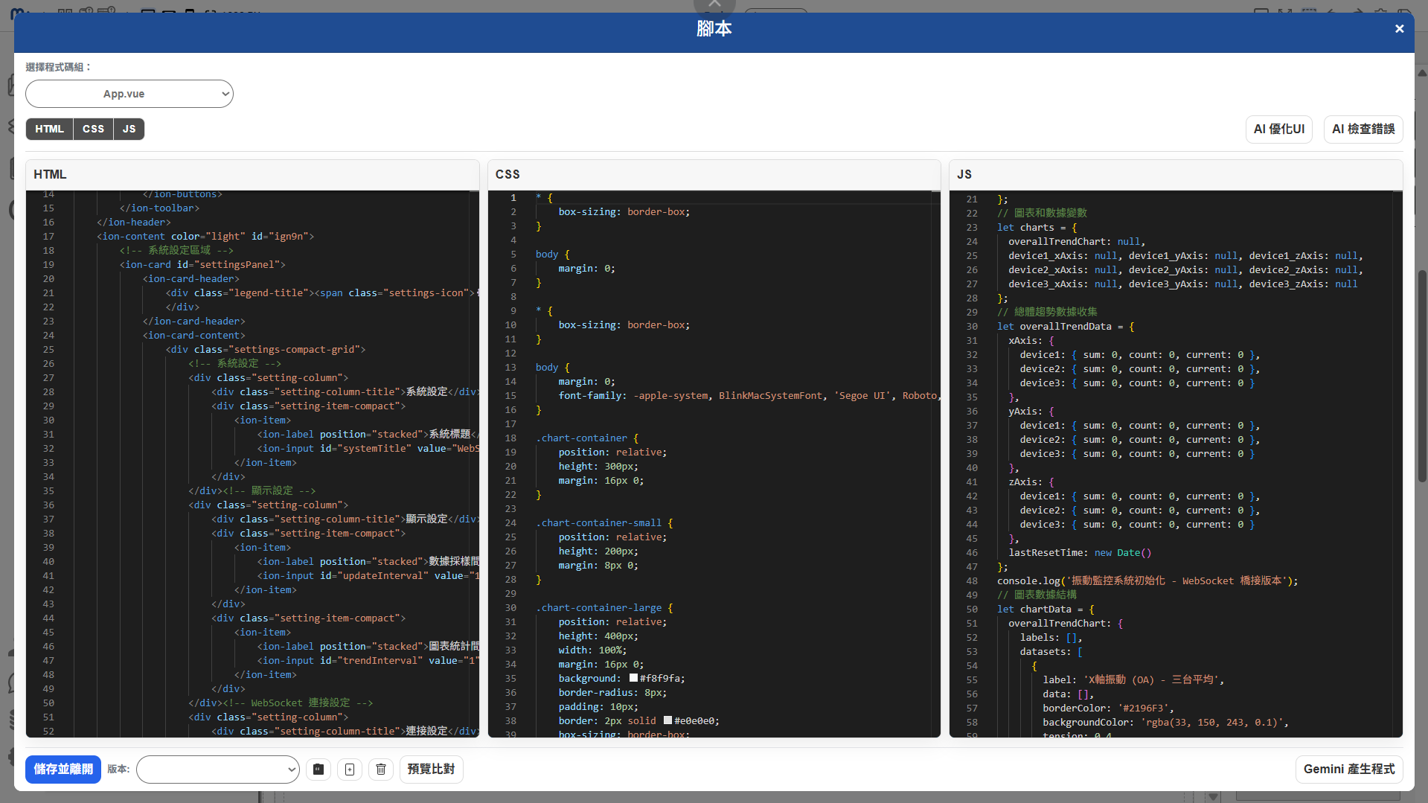1428x803 pixels.
Task: Click the save version icon beside version dropdown
Action: [318, 769]
